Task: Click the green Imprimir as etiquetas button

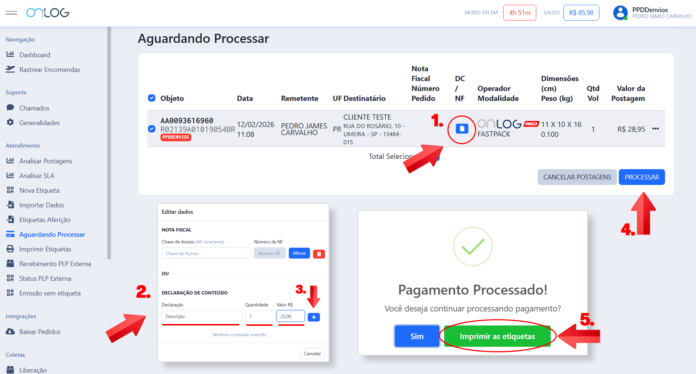Action: pos(497,336)
